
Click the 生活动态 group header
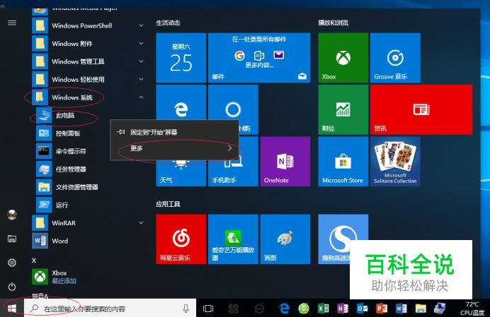[x=168, y=23]
